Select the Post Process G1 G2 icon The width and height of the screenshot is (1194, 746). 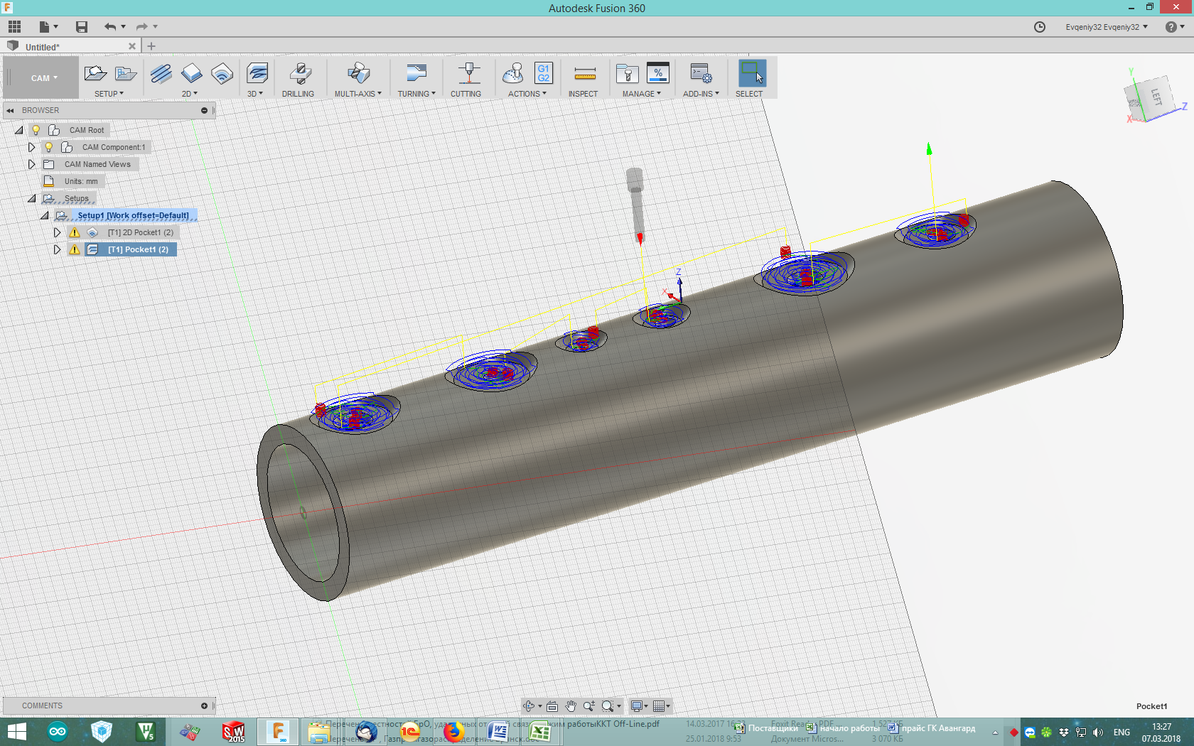pyautogui.click(x=543, y=74)
